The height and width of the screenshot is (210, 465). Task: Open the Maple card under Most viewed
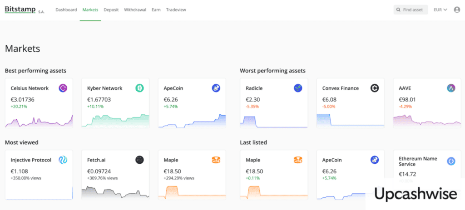click(192, 175)
